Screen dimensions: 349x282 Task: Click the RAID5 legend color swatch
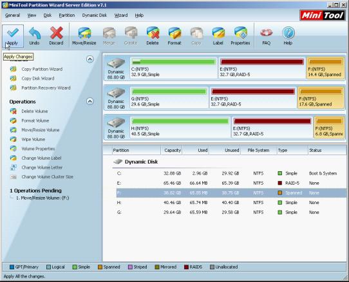pyautogui.click(x=186, y=267)
